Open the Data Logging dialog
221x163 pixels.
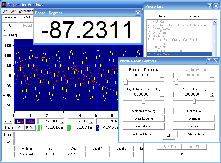pyautogui.click(x=143, y=118)
